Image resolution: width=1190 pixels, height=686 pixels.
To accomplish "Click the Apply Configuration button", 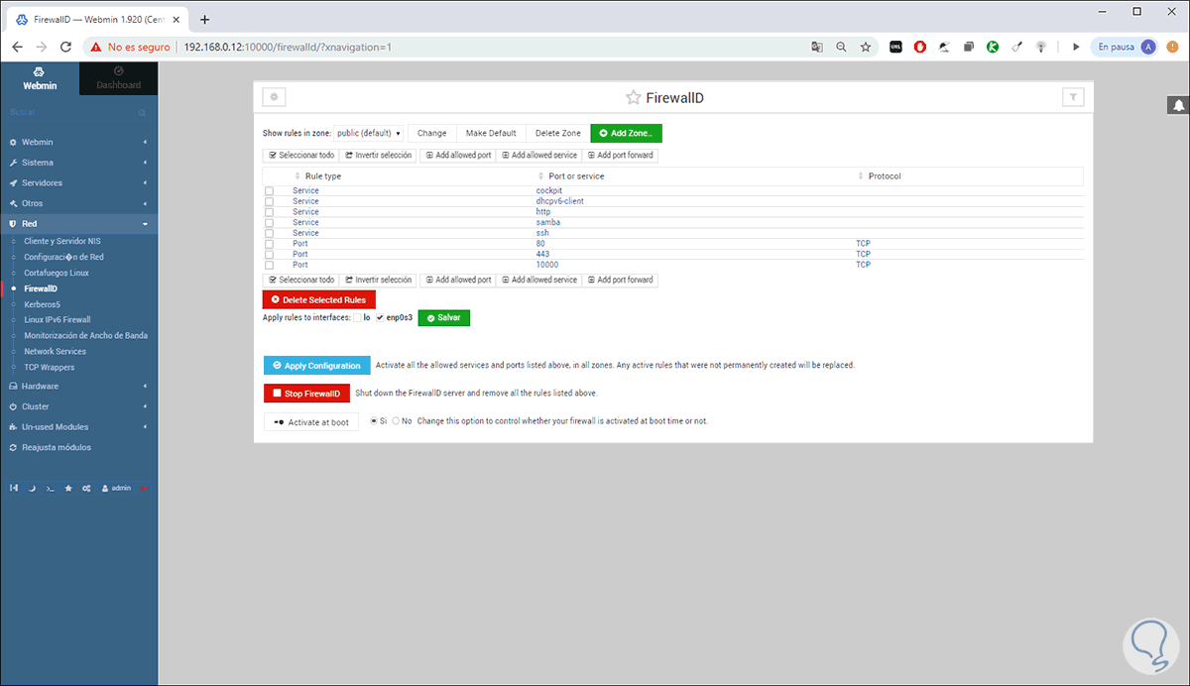I will 317,366.
